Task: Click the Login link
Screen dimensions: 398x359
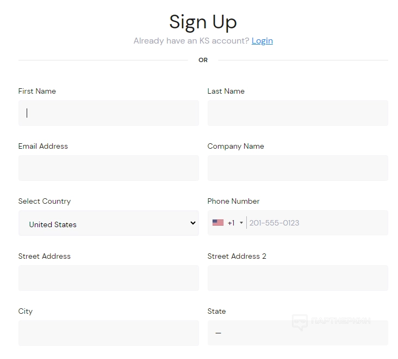Action: tap(262, 41)
